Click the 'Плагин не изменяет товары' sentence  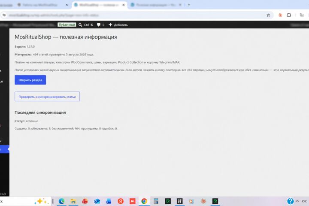click(x=97, y=62)
